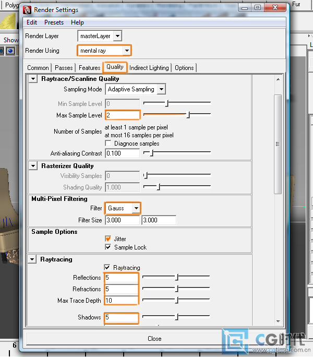Screen dimensions: 313x357
Task: Uncheck the Sample Lock checkbox
Action: pyautogui.click(x=108, y=247)
